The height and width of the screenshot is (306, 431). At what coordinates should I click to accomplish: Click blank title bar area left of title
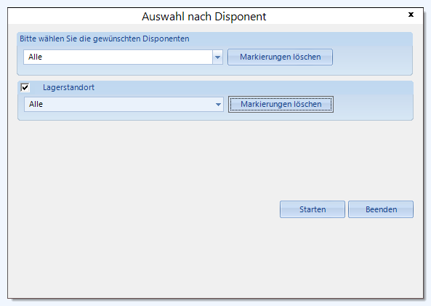(x=74, y=16)
